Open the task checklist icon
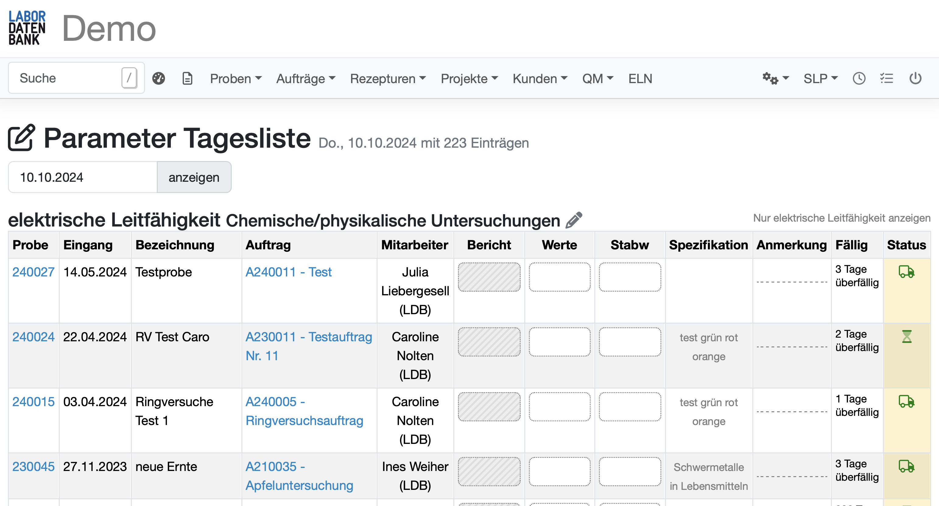The width and height of the screenshot is (939, 506). click(x=887, y=78)
